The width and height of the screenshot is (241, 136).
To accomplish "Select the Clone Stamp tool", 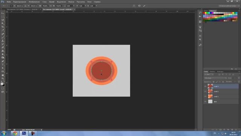I will coord(3,41).
